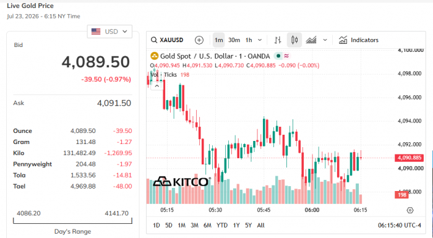
Task: Switch to 1h interval
Action: click(x=249, y=40)
